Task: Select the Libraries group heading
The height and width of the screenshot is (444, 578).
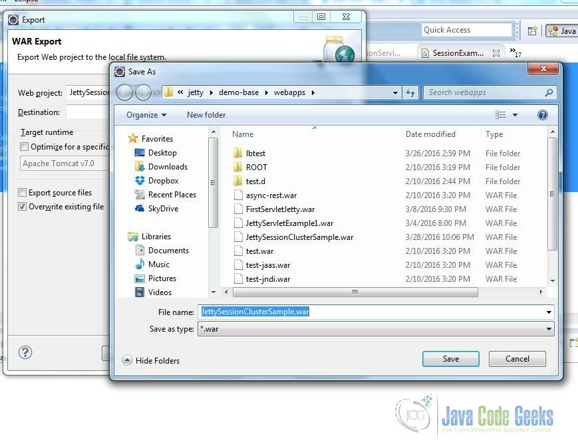Action: [x=149, y=236]
